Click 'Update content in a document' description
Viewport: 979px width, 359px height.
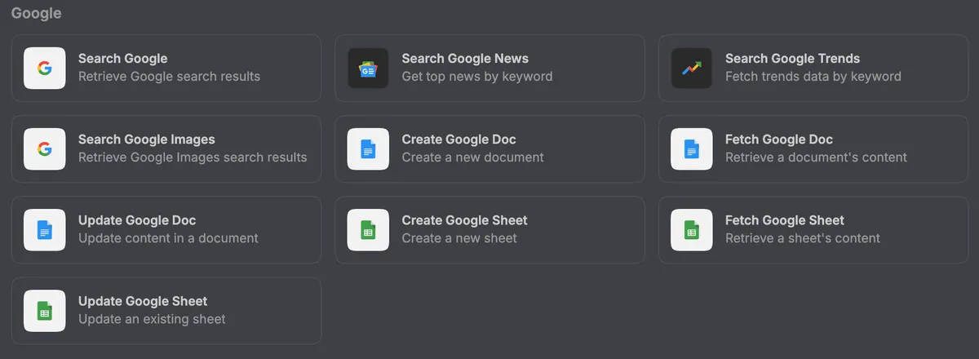(x=168, y=238)
